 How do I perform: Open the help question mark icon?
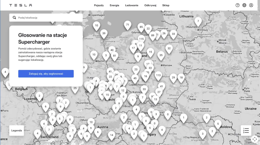pos(237,5)
